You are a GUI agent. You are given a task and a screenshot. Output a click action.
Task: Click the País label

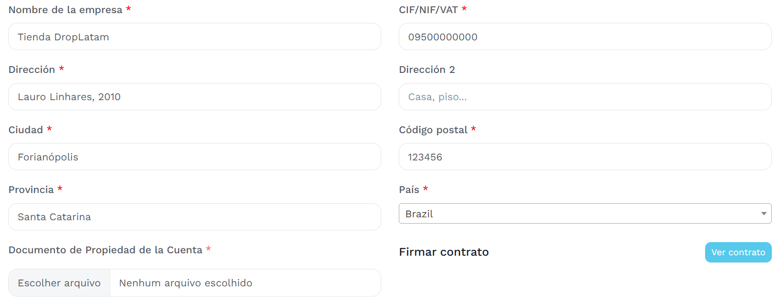click(x=409, y=190)
